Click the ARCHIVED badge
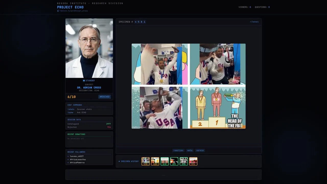This screenshot has height=184, width=327. (104, 97)
